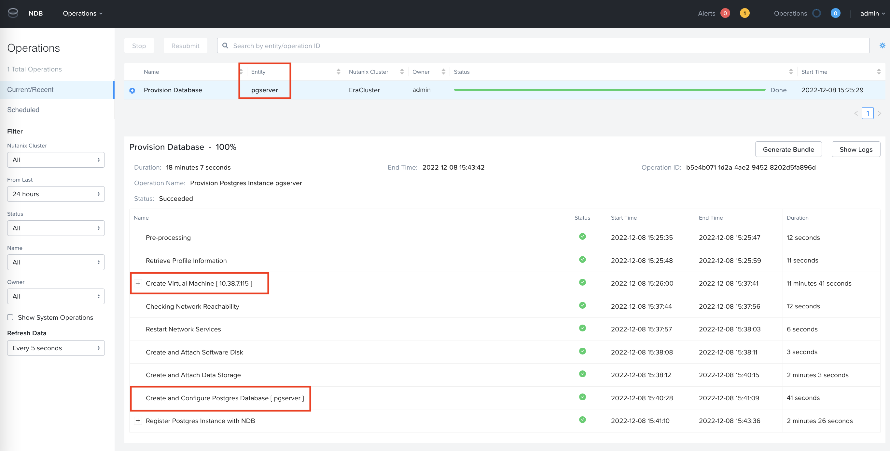
Task: Click the search magnifier icon
Action: point(225,45)
